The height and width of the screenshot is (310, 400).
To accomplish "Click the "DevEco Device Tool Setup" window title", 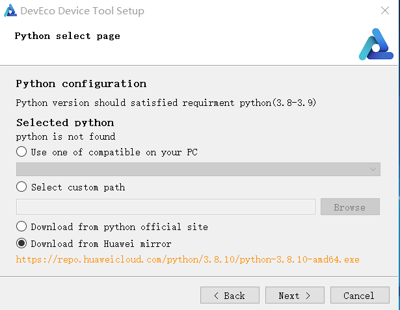I will (x=82, y=11).
